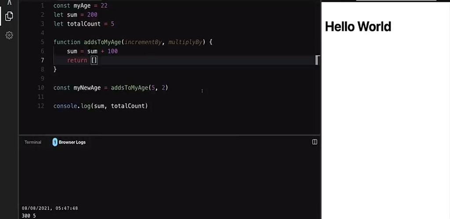Click 'myNewAge' on line 10

[87, 88]
